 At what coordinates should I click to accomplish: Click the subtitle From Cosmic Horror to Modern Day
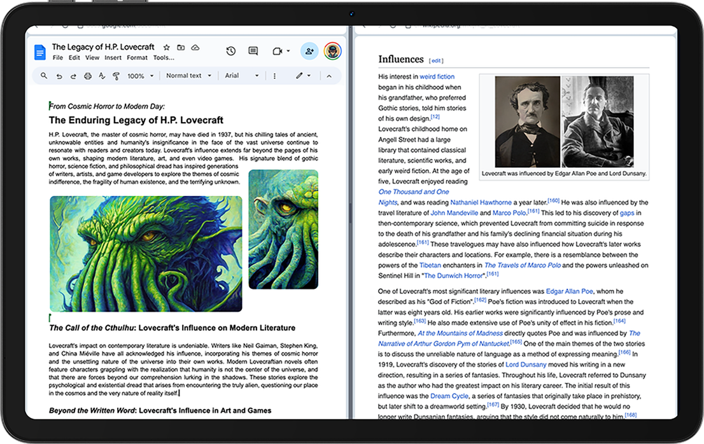[x=107, y=106]
